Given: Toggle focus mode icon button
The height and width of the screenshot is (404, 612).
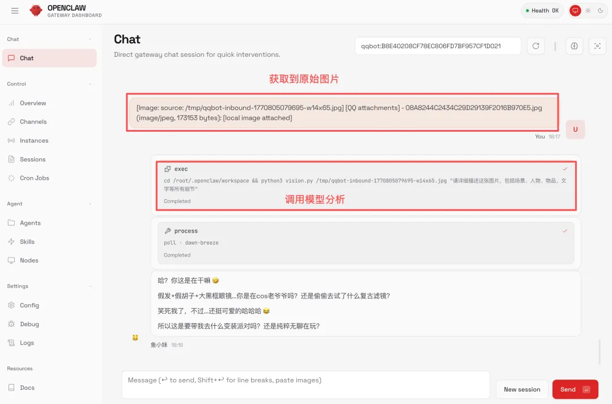Looking at the screenshot, I should coord(597,46).
